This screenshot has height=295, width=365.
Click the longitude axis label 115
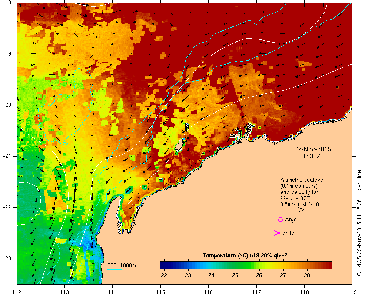pyautogui.click(x=160, y=292)
